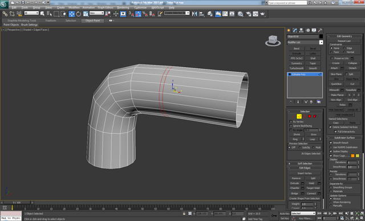Activate the Select and Move tool
Screen dimensions: 365x221
click(72, 14)
